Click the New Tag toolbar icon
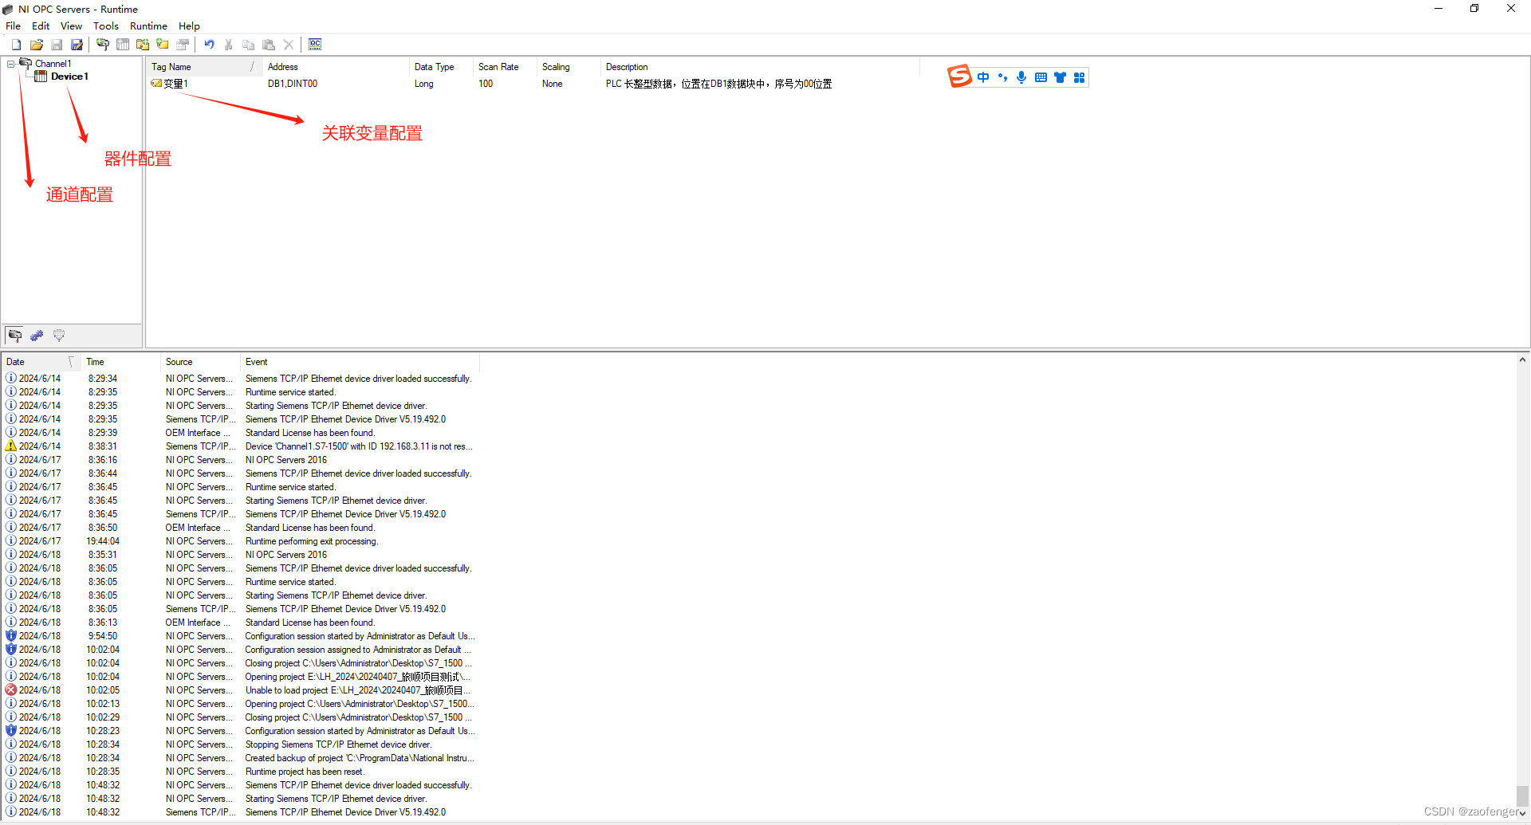This screenshot has width=1531, height=825. point(163,45)
